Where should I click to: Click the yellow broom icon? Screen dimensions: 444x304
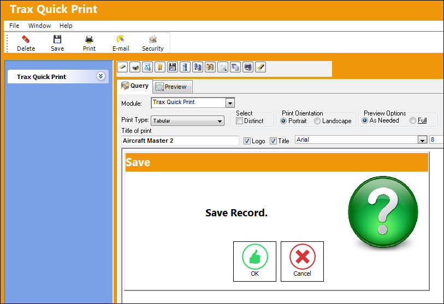coord(261,67)
